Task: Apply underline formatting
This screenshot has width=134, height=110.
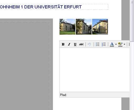Action: (x=75, y=44)
